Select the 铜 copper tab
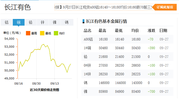 (x=19, y=22)
